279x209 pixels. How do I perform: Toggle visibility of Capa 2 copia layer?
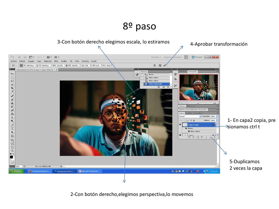tap(180, 125)
